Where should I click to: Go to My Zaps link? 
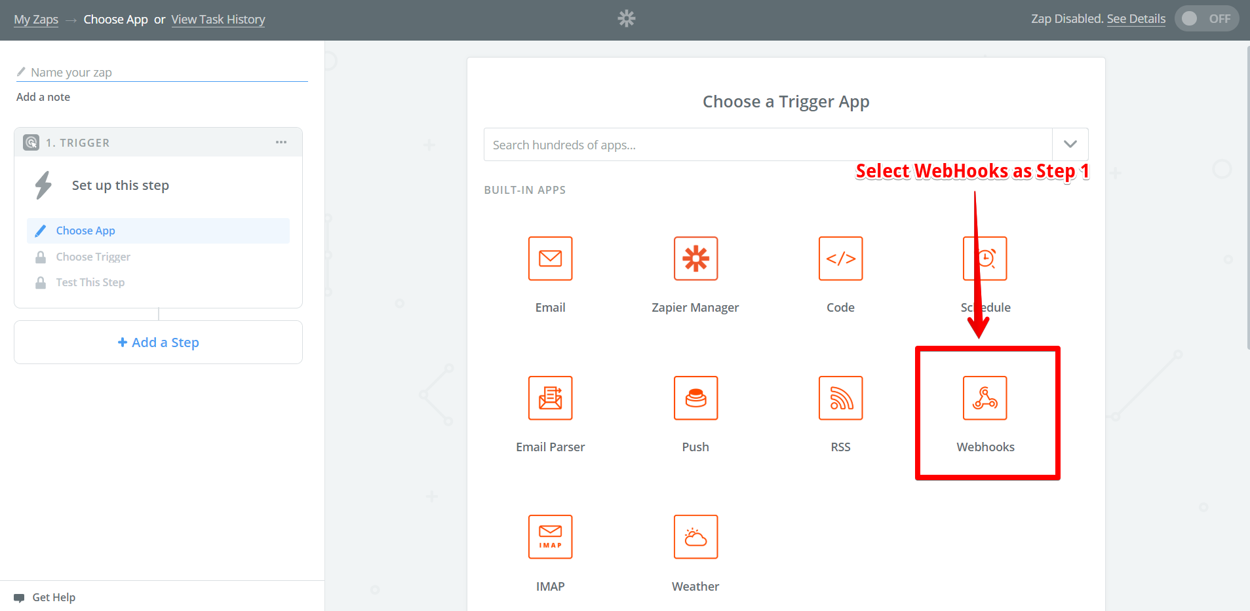tap(36, 19)
